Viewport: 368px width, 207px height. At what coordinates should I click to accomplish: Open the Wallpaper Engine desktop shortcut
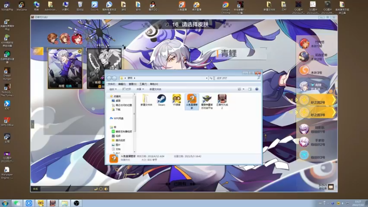coord(7,173)
